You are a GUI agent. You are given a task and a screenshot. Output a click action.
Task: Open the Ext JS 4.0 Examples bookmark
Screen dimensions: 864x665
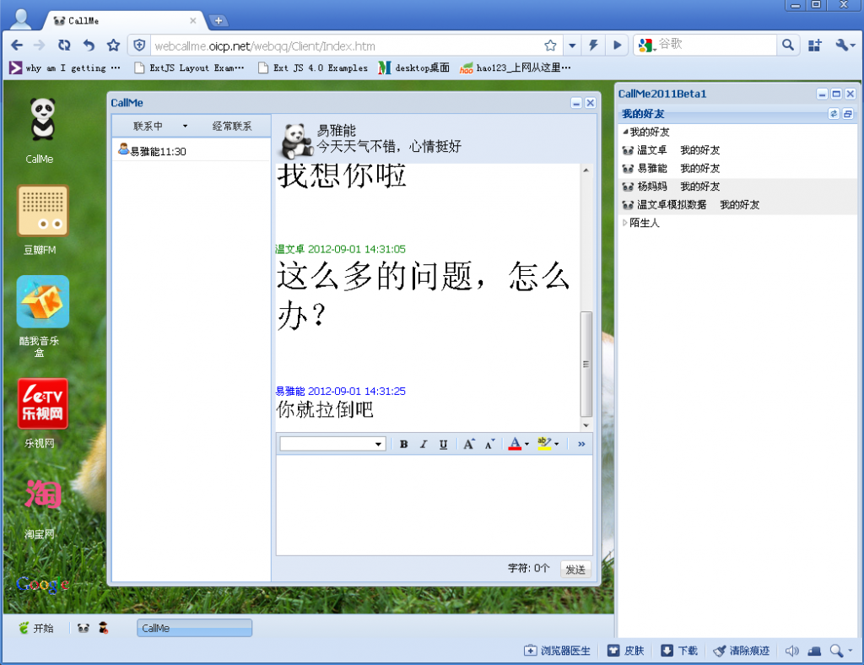pos(313,68)
